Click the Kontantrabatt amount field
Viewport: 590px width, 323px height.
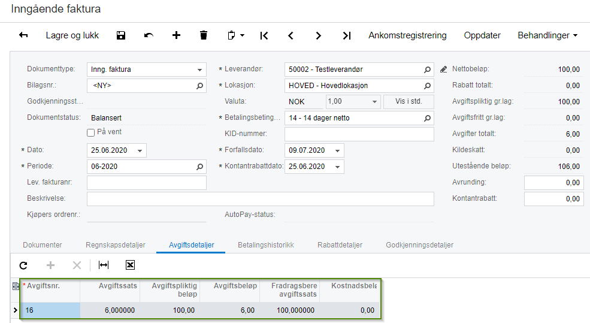(x=553, y=199)
